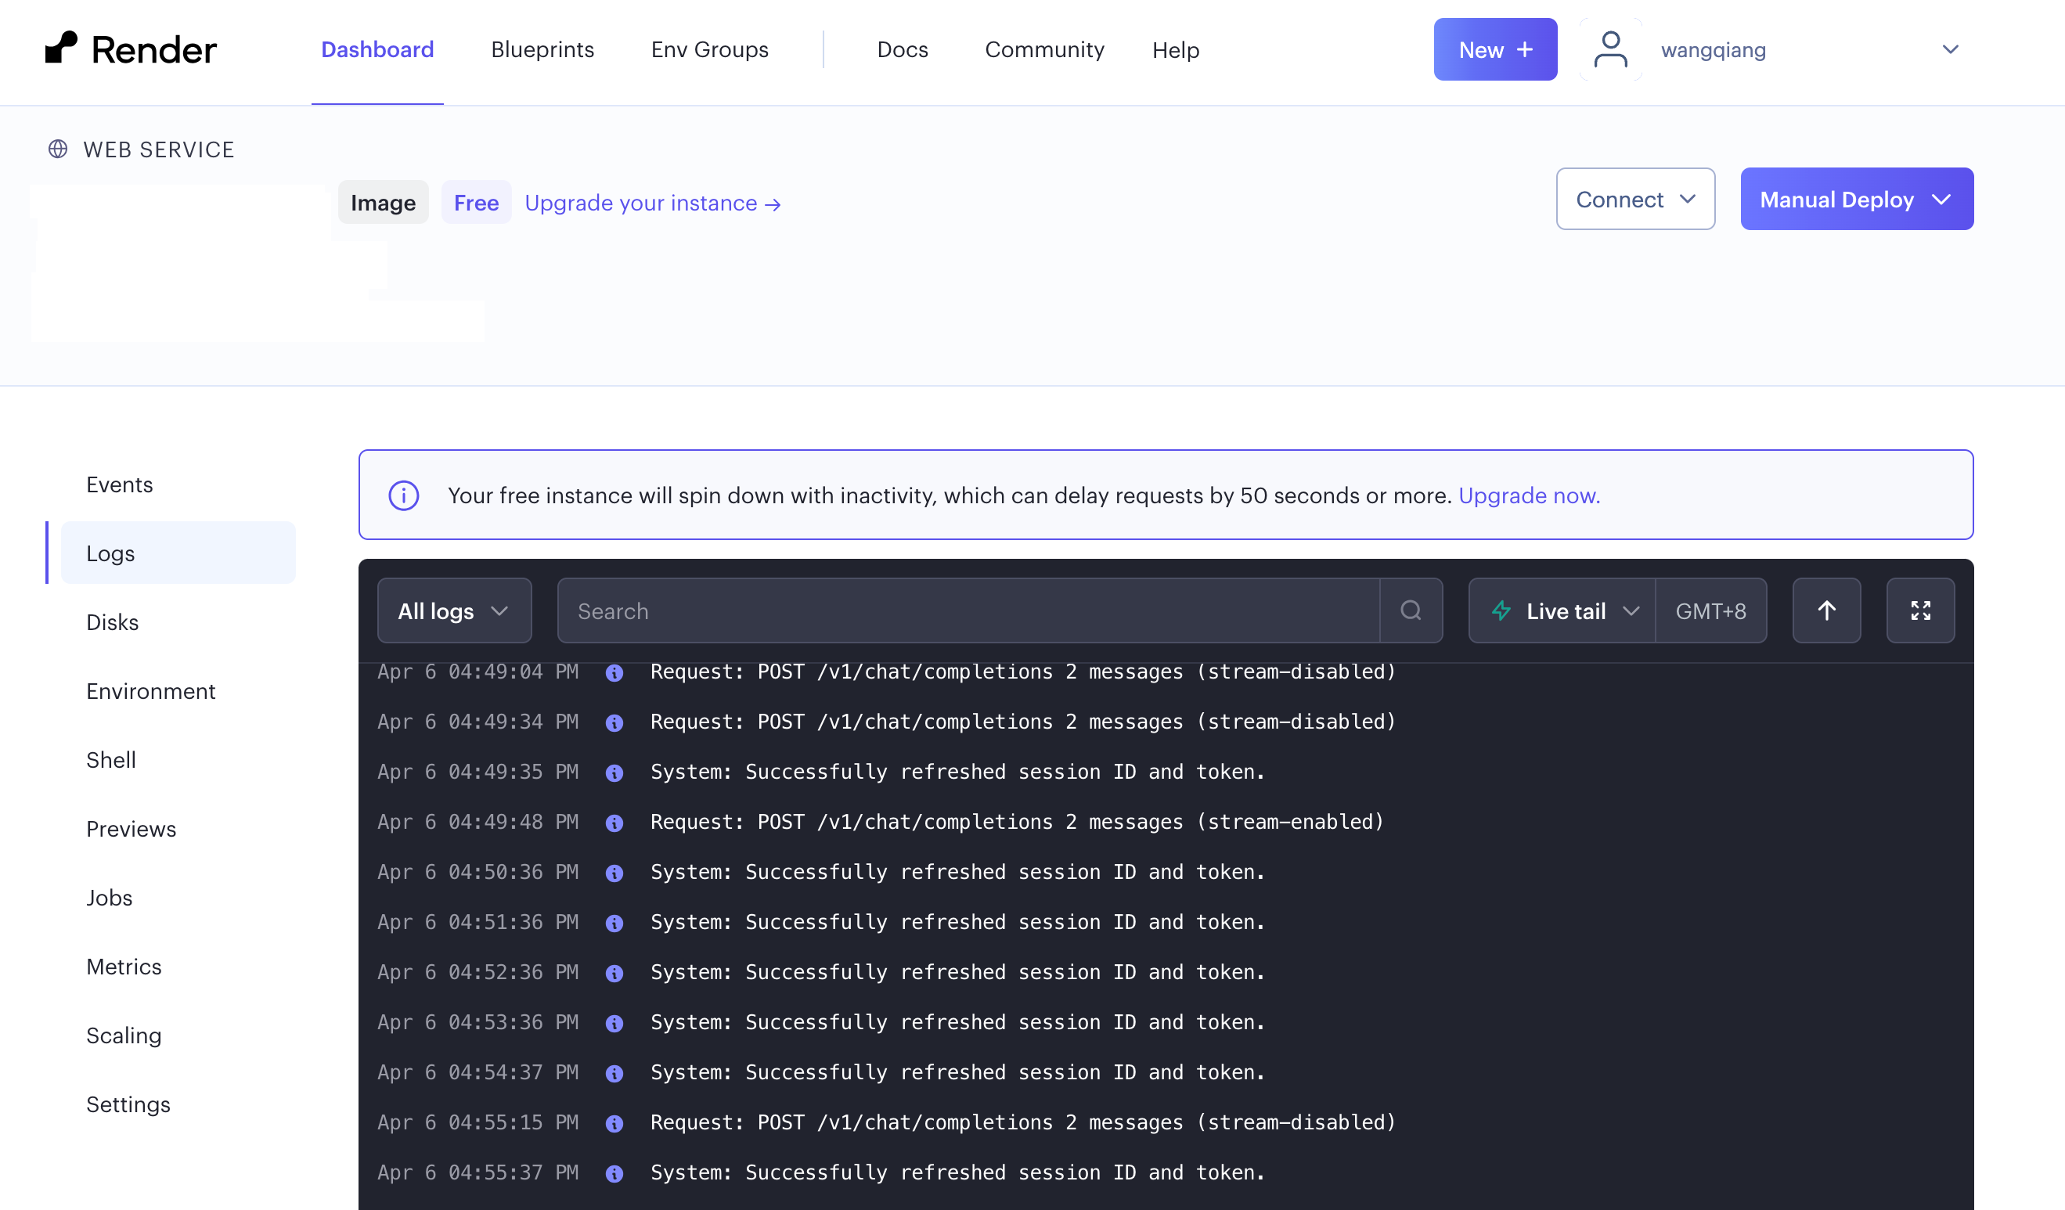Expand the Live tail dropdown
The width and height of the screenshot is (2065, 1210).
1562,610
